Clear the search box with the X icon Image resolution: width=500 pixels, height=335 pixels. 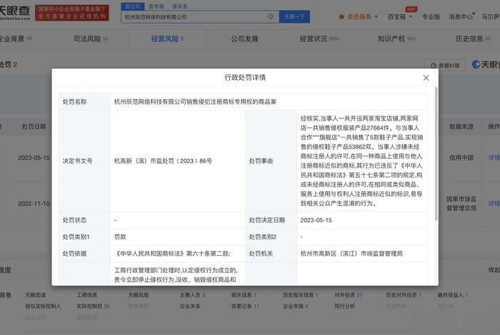click(x=271, y=16)
